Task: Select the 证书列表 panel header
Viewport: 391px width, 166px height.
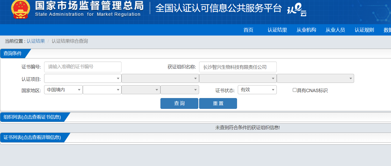Action: click(32, 137)
